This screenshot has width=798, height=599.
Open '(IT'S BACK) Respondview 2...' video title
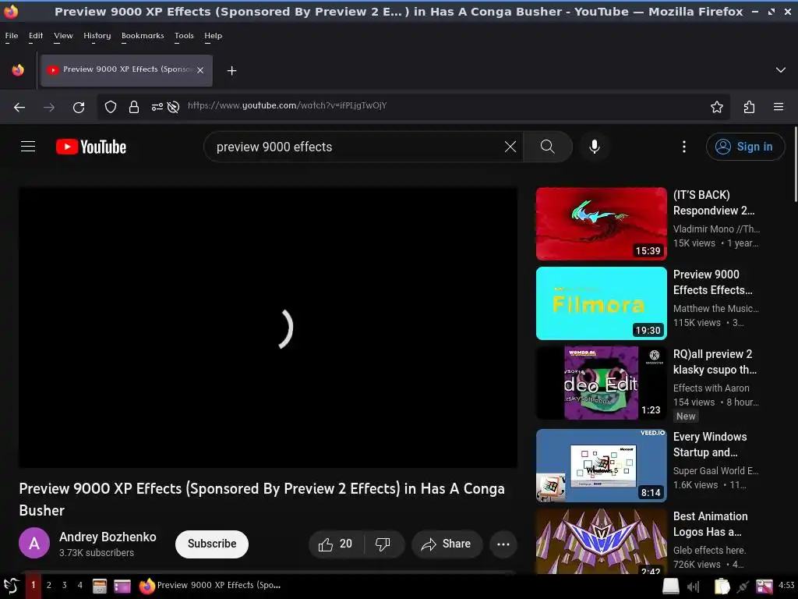[x=714, y=203]
